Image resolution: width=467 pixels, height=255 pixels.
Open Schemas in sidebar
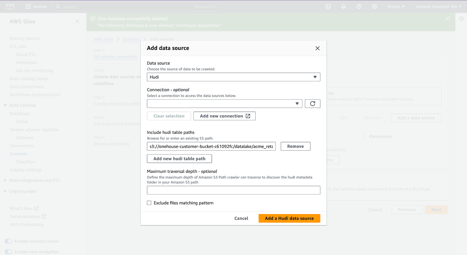point(25,138)
